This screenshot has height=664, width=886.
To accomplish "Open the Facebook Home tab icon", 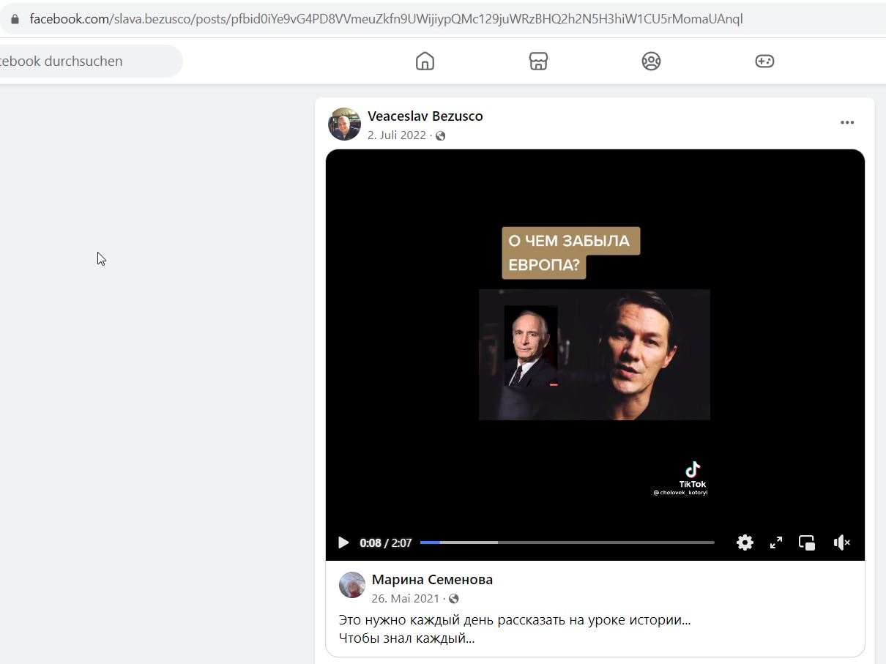I will click(425, 61).
